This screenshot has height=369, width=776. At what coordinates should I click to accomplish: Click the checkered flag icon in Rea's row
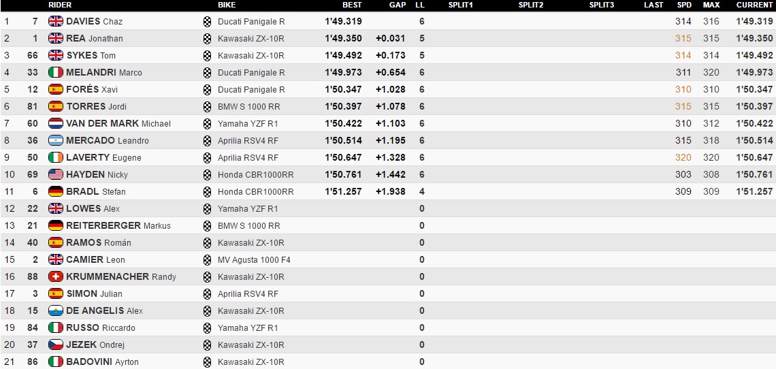(x=208, y=38)
